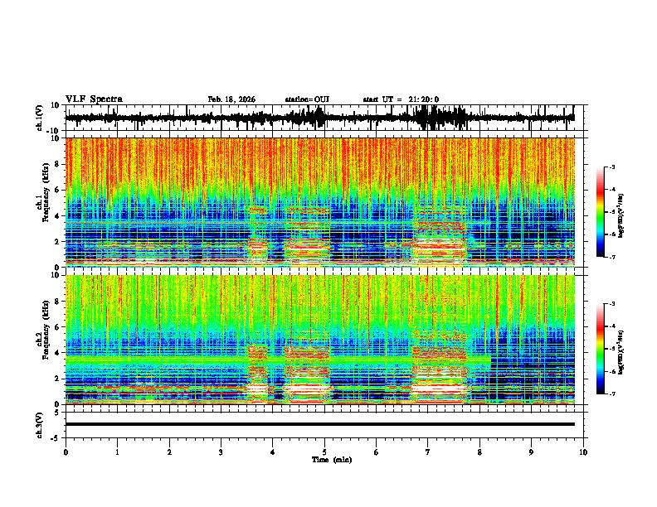The height and width of the screenshot is (507, 657).
Task: Click time axis tick label "8"
Action: [479, 452]
